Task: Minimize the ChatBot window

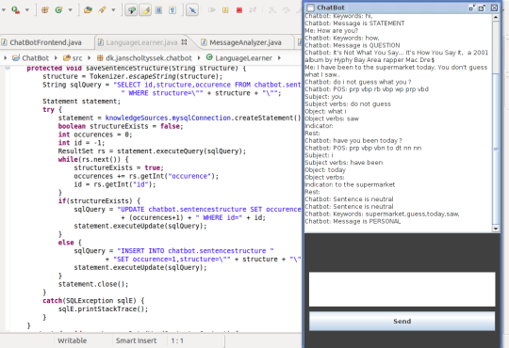Action: [472, 8]
